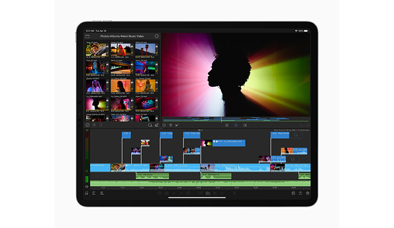Click the pencil edit clip tool
The width and height of the screenshot is (394, 228).
click(x=181, y=193)
